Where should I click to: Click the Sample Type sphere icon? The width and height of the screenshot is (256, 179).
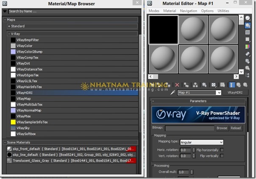click(x=248, y=18)
